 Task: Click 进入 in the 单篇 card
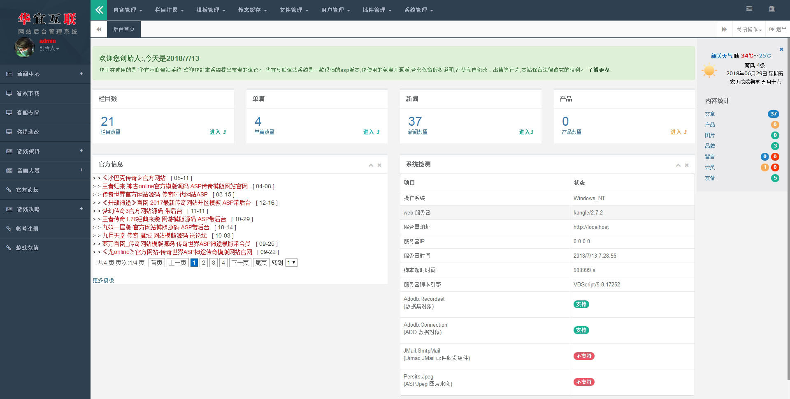point(371,132)
